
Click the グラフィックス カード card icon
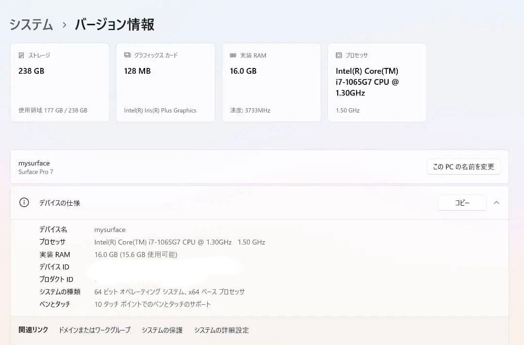(x=126, y=55)
